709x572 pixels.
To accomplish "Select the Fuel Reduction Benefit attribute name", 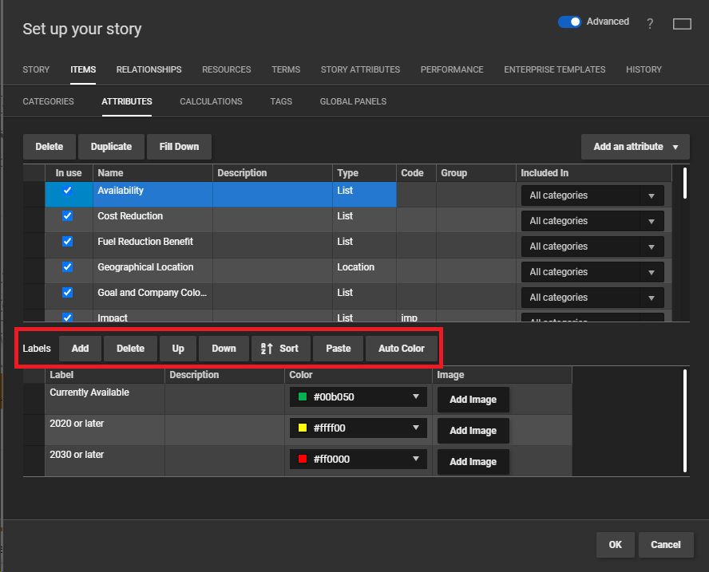I will [145, 241].
